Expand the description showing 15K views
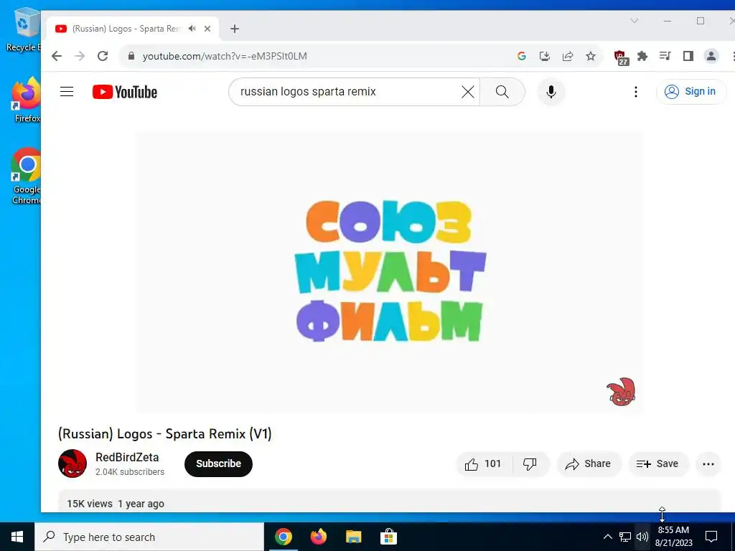 pos(389,501)
